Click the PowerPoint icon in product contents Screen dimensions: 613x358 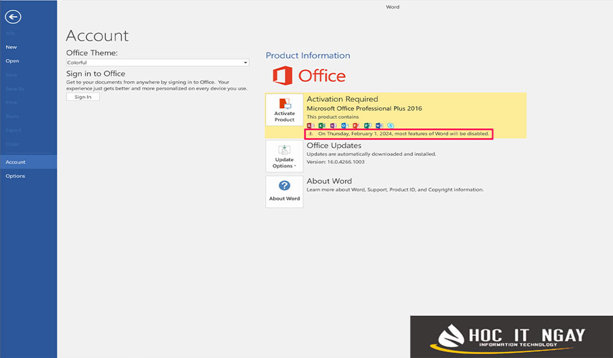pos(356,126)
